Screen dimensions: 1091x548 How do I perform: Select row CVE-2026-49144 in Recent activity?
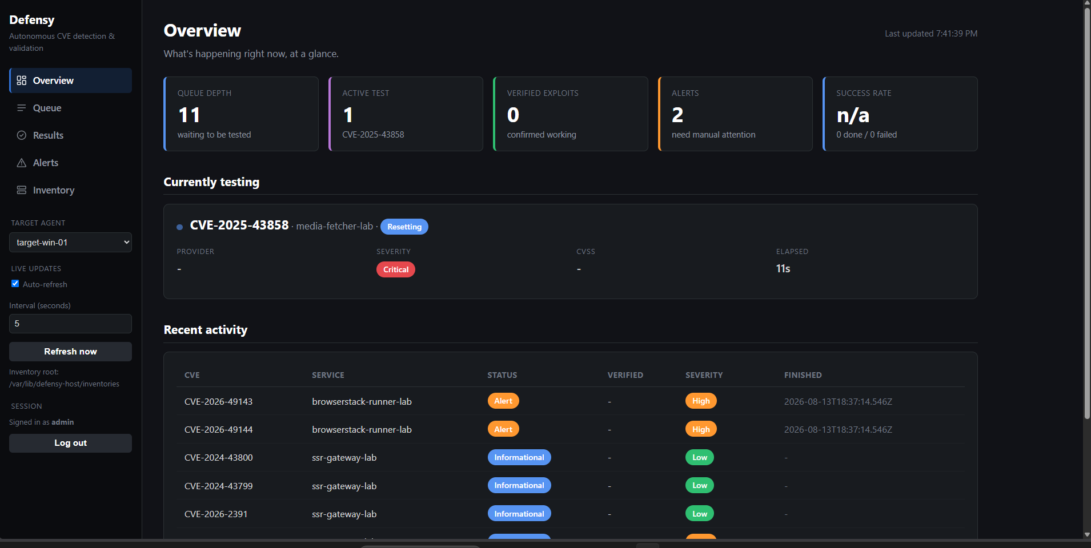571,429
